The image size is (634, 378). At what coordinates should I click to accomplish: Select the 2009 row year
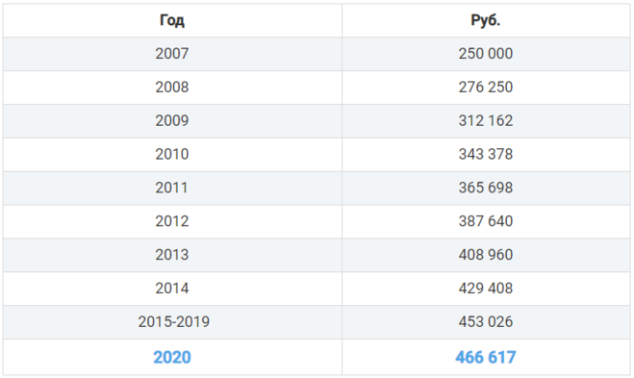[x=172, y=121]
